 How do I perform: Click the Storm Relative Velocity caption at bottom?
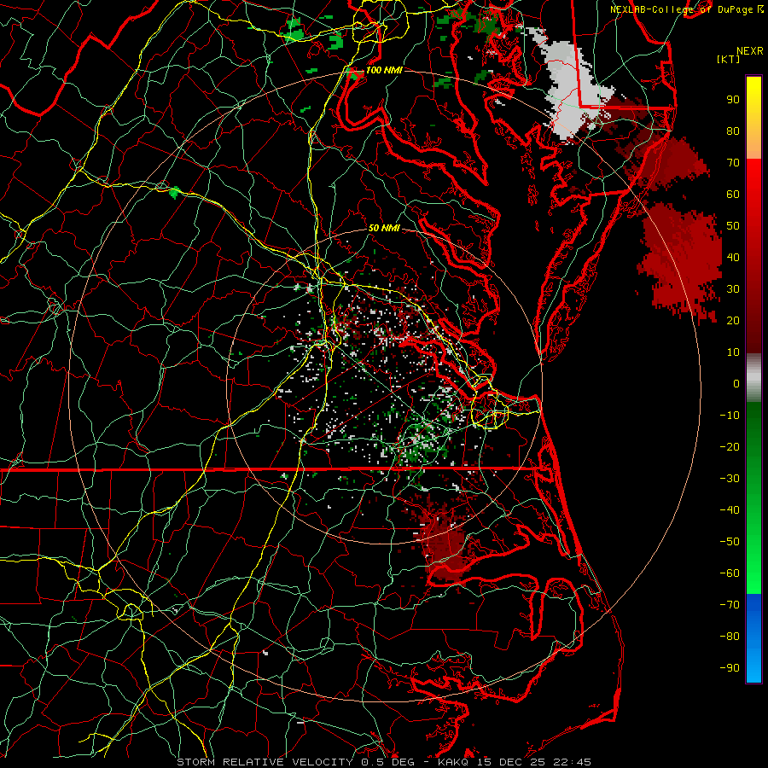(x=384, y=762)
